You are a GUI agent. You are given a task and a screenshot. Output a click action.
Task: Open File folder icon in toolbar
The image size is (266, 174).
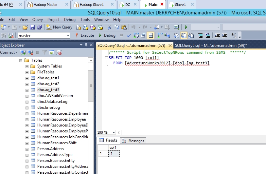tap(25, 27)
